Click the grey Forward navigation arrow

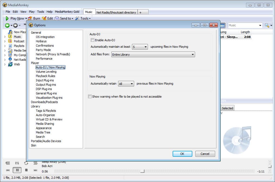pyautogui.click(x=15, y=25)
